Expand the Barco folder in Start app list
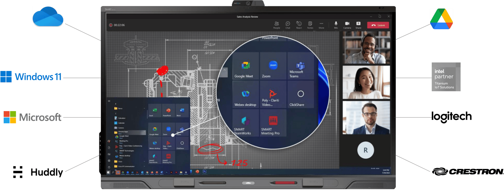Screen dimensions: 504x191 [x=130, y=108]
